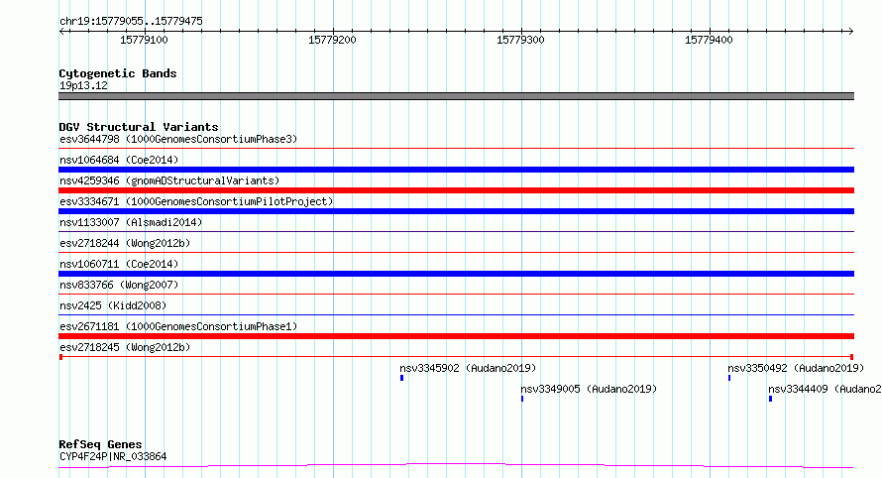
Task: Click the esv3644798 (1000GenomesConsortiumPhase3) label
Action: point(178,139)
